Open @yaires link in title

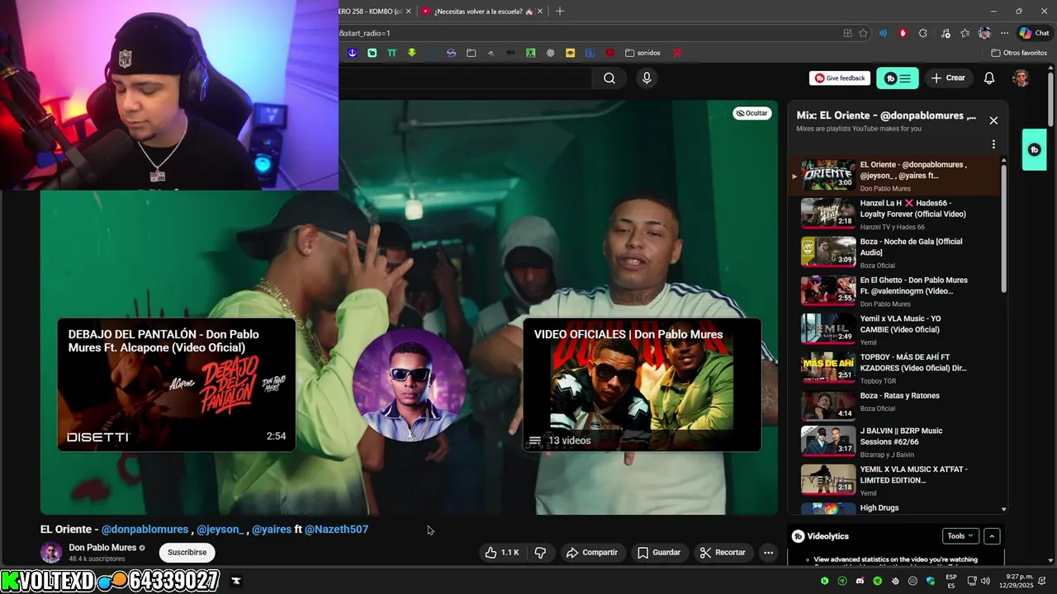point(272,530)
